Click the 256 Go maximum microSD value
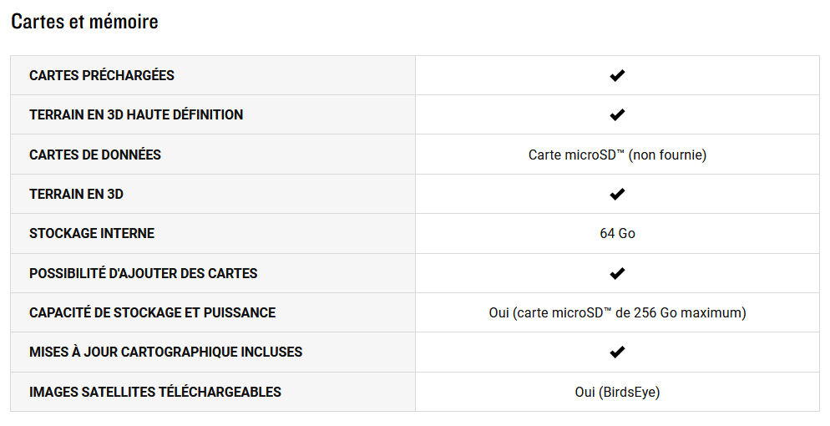830x426 pixels. coord(617,312)
